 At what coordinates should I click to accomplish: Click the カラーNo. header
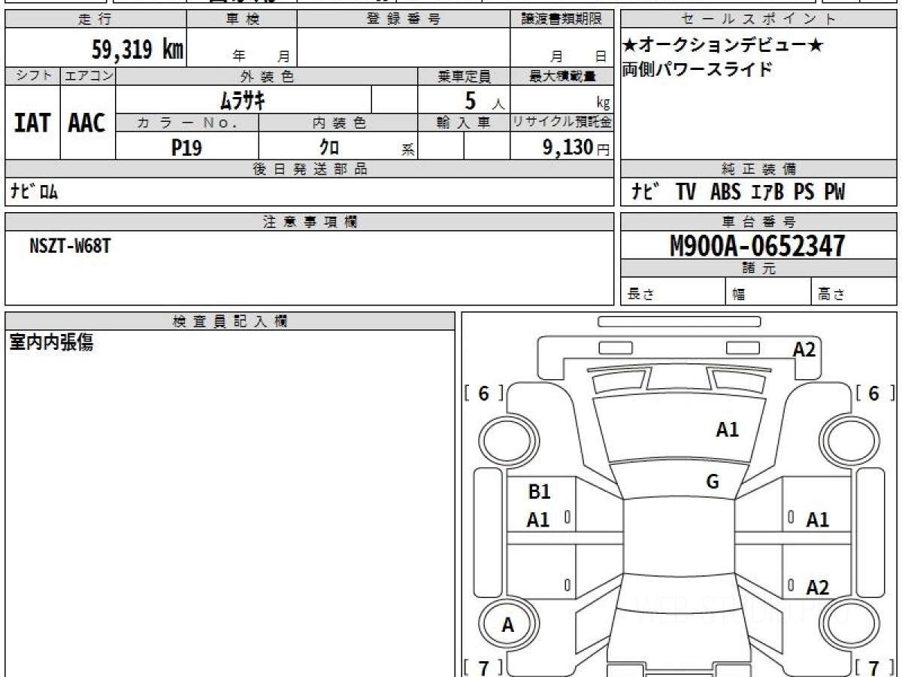(x=187, y=123)
